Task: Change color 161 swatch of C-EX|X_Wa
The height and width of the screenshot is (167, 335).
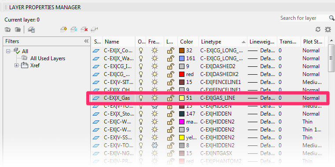Action: [182, 58]
